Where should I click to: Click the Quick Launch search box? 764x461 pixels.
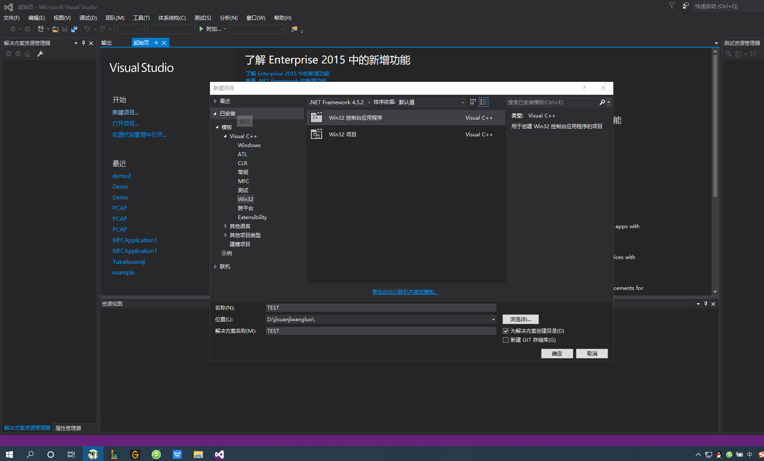[727, 6]
